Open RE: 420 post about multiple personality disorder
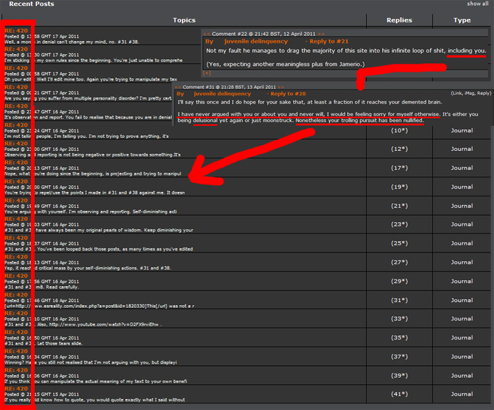This screenshot has width=494, height=410. pyautogui.click(x=16, y=87)
